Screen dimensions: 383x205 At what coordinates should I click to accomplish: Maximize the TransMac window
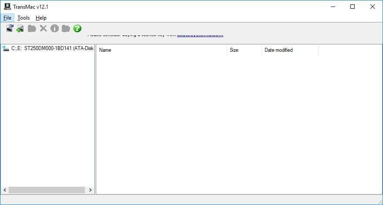coord(353,7)
